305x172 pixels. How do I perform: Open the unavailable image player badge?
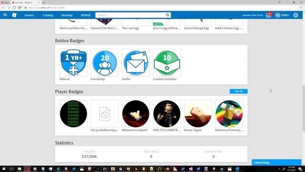pyautogui.click(x=105, y=114)
